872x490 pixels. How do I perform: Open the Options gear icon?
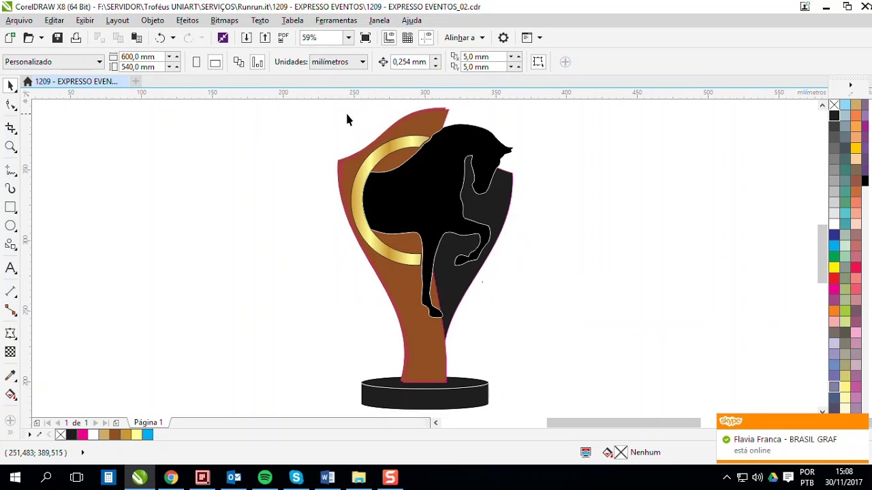(503, 38)
